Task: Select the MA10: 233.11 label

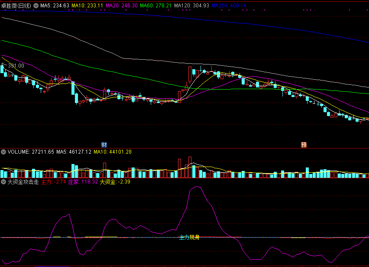Action: (87, 6)
